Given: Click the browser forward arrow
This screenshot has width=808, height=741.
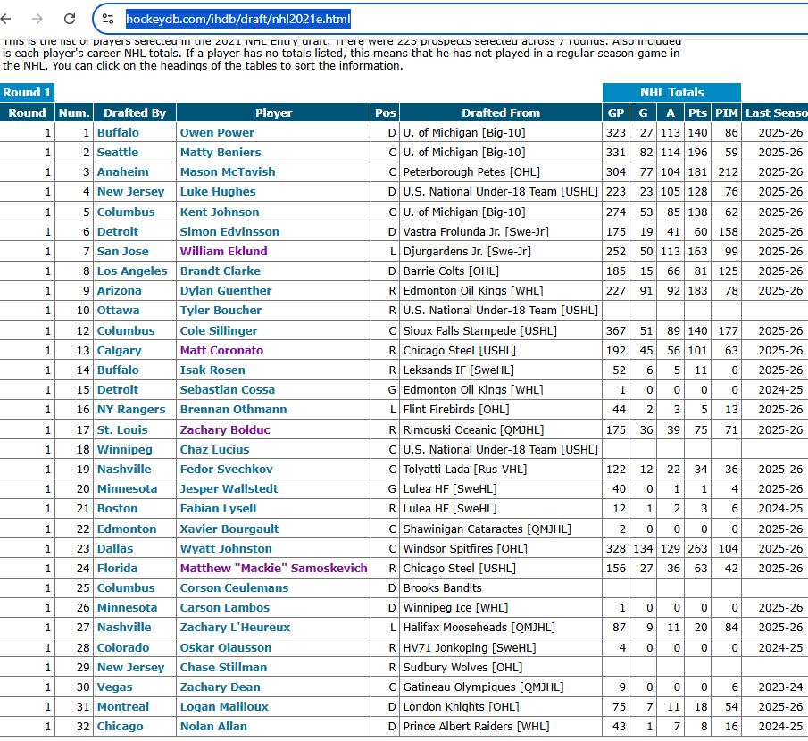Looking at the screenshot, I should pos(37,19).
